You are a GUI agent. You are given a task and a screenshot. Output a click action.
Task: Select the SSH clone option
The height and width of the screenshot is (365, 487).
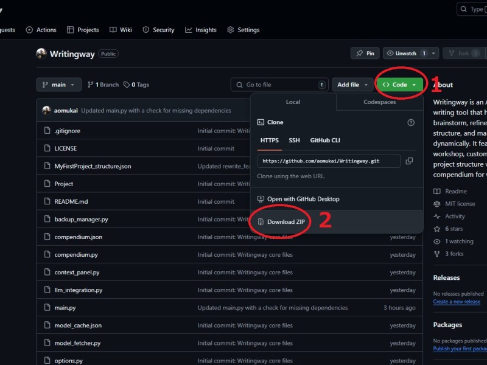point(294,141)
